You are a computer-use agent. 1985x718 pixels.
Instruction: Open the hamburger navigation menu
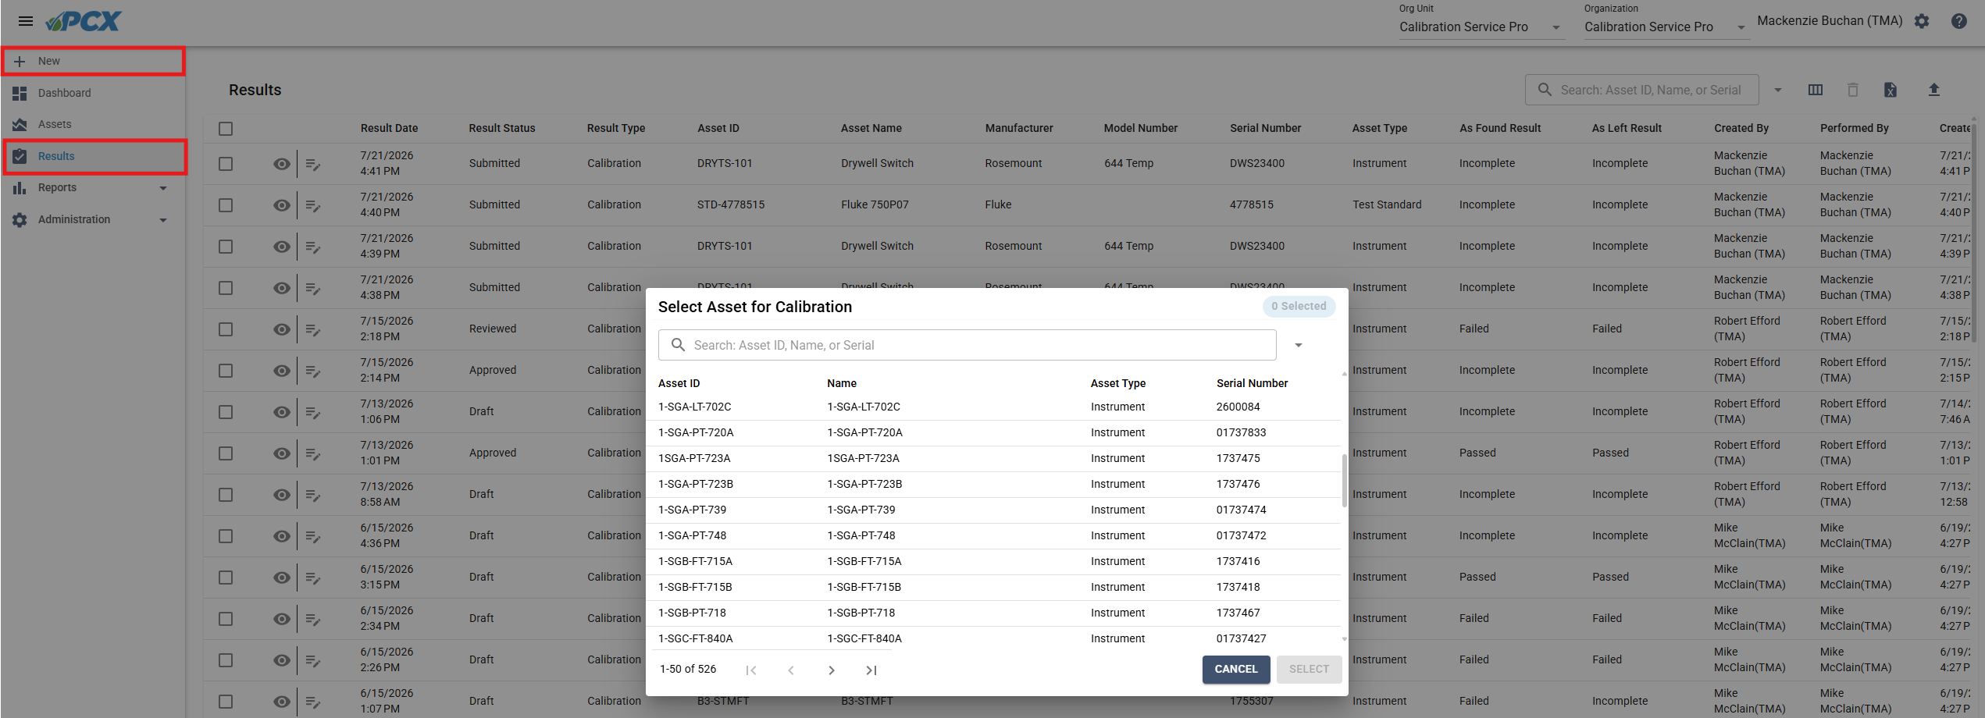pos(26,21)
